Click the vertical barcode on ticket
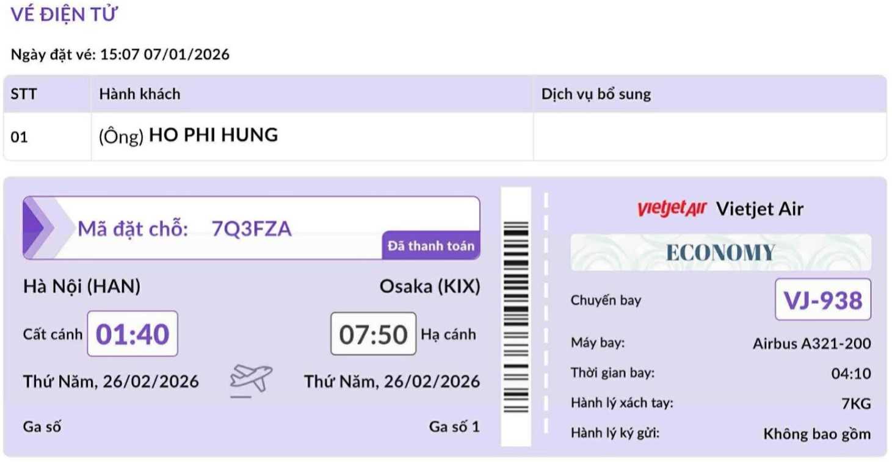The height and width of the screenshot is (462, 892). tap(516, 317)
